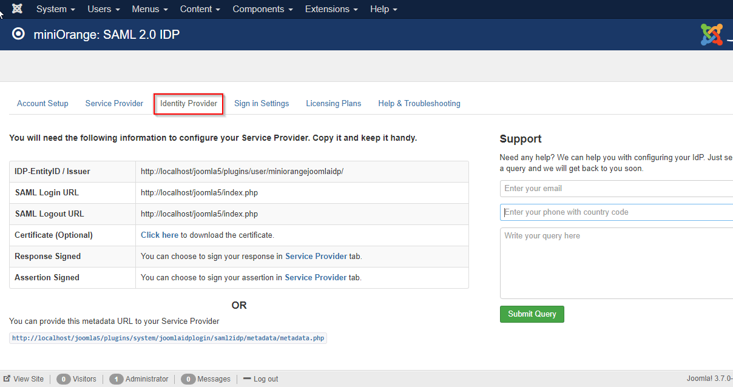Click the metadata URL code text
This screenshot has width=733, height=387.
click(x=168, y=338)
